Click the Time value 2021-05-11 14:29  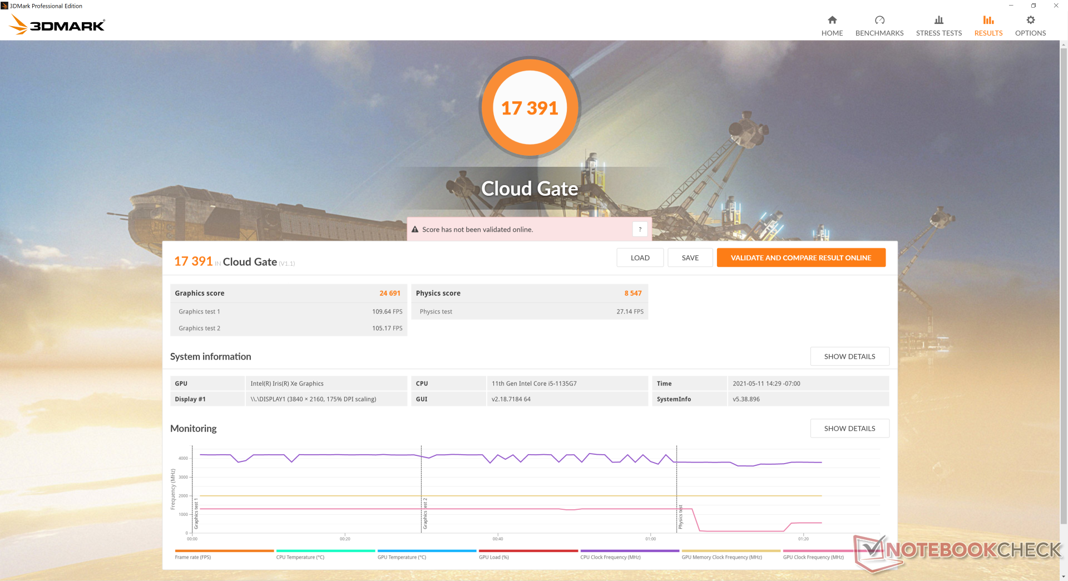click(767, 384)
